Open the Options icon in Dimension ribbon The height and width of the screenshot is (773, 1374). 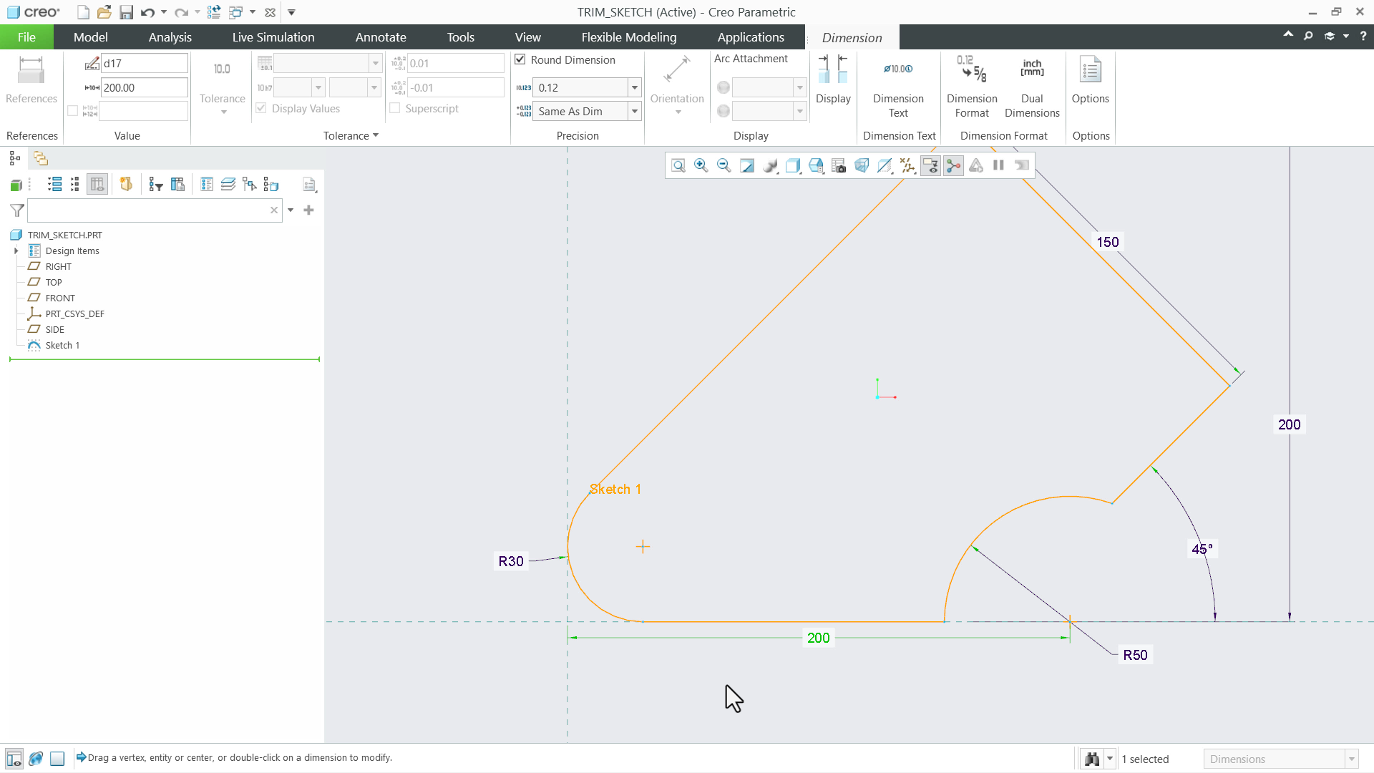point(1091,80)
